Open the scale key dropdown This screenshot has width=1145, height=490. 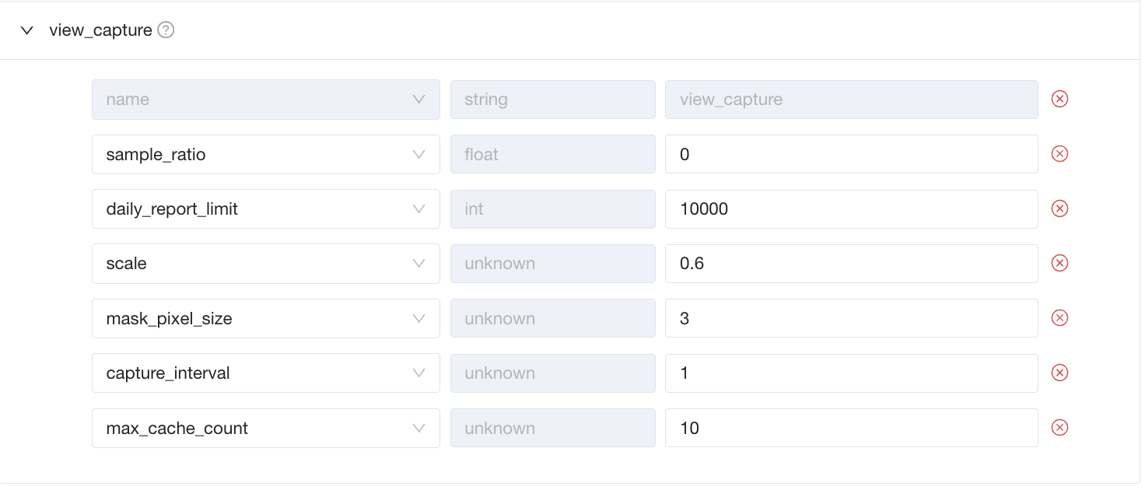(266, 263)
